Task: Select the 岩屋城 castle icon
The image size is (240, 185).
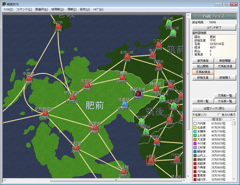Action: [159, 66]
